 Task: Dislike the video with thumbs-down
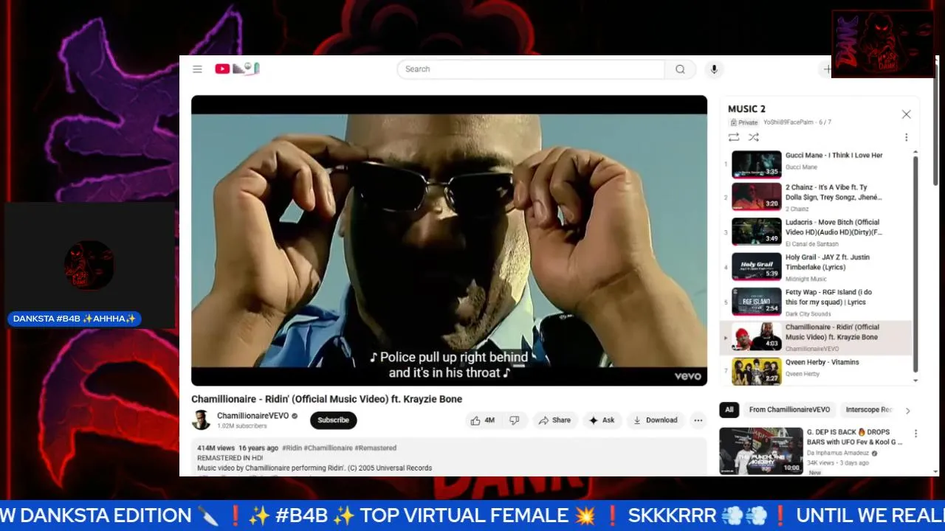[515, 420]
